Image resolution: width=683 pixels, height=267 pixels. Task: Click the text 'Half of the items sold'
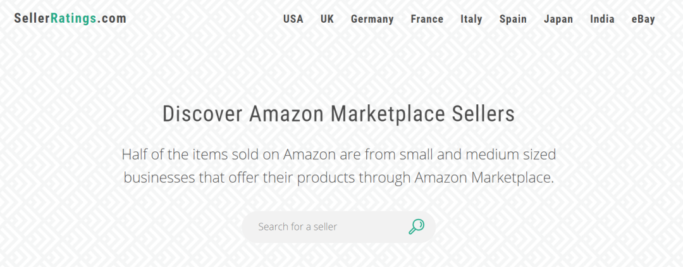(x=189, y=154)
